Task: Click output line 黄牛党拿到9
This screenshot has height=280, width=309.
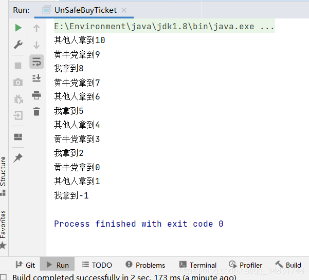Action: [77, 54]
